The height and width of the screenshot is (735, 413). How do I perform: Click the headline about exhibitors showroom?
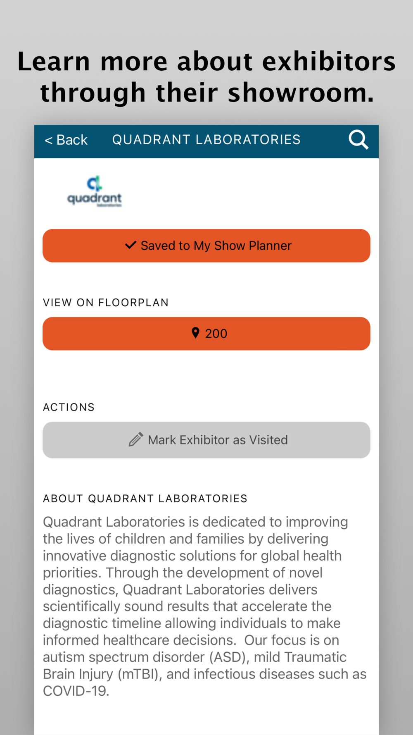coord(206,77)
